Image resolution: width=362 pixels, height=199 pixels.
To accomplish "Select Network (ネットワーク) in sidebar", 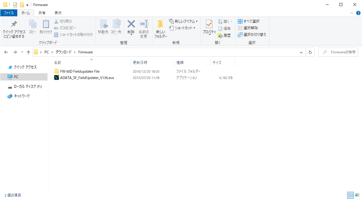I will coord(19,96).
